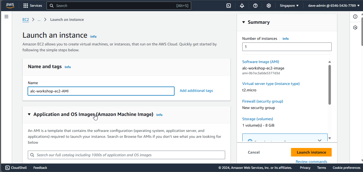
Task: Open the notifications bell
Action: click(242, 6)
